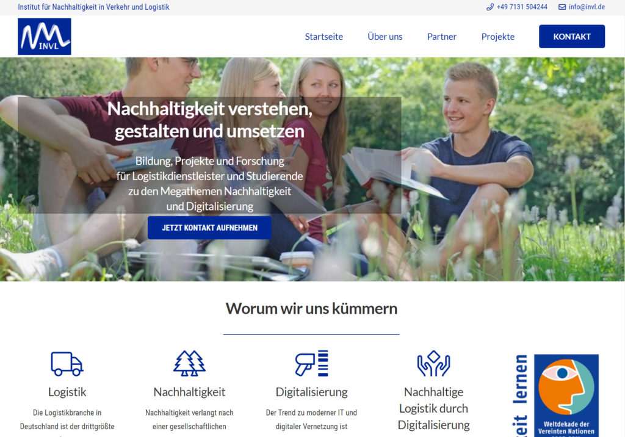Select the barcode scanner Digitalisierung icon

pyautogui.click(x=312, y=363)
